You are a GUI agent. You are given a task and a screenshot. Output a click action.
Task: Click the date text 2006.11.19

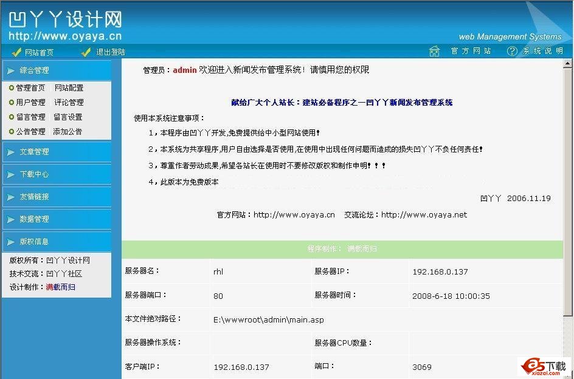(x=529, y=198)
